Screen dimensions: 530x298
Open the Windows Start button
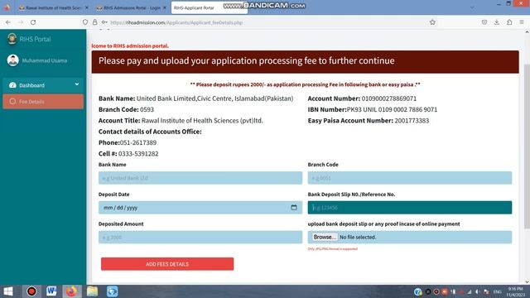8,291
